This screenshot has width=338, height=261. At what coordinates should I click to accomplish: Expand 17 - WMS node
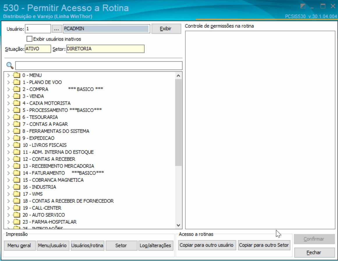click(9, 194)
